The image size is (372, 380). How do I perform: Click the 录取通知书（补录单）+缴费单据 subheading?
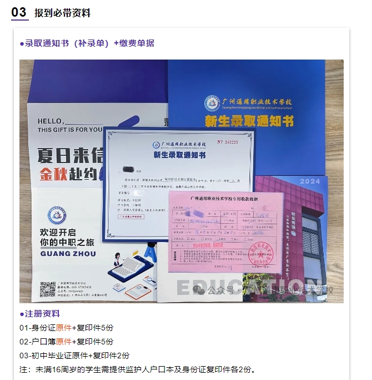(89, 43)
